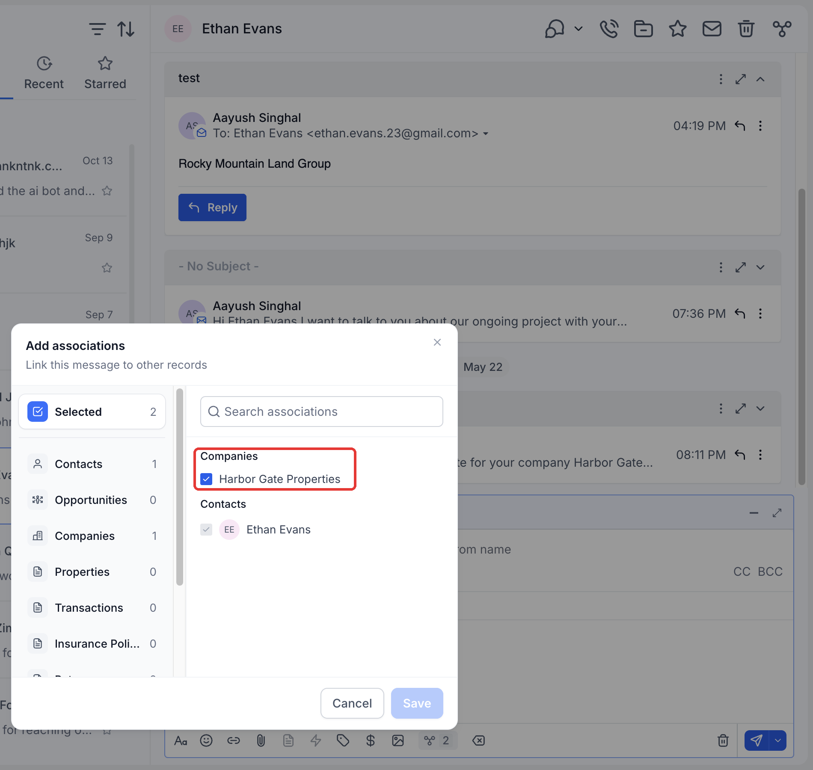Screen dimensions: 813x770
Task: Click the dollar sign payment icon
Action: [x=371, y=740]
